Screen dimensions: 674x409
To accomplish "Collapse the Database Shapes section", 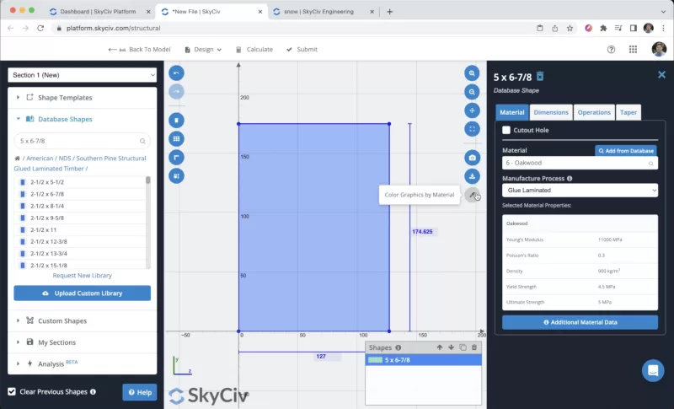I will tap(82, 119).
